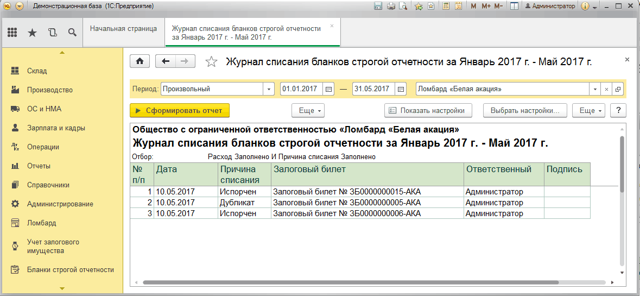
Task: Switch to Начальная страница tab
Action: pyautogui.click(x=123, y=29)
